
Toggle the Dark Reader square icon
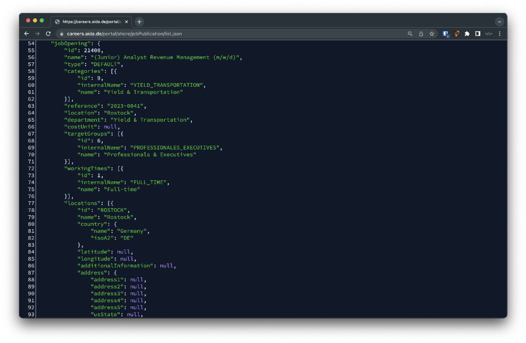(x=478, y=33)
